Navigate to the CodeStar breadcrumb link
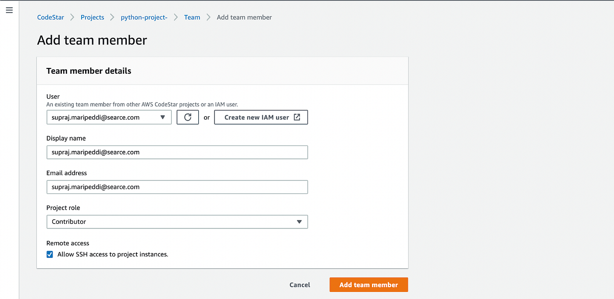Image resolution: width=614 pixels, height=299 pixels. pyautogui.click(x=50, y=17)
